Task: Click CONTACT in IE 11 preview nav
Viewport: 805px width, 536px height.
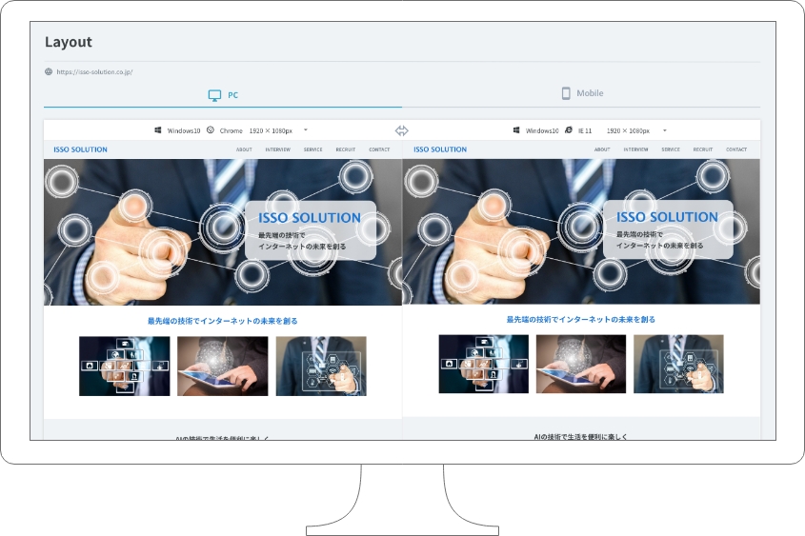Action: pos(736,149)
